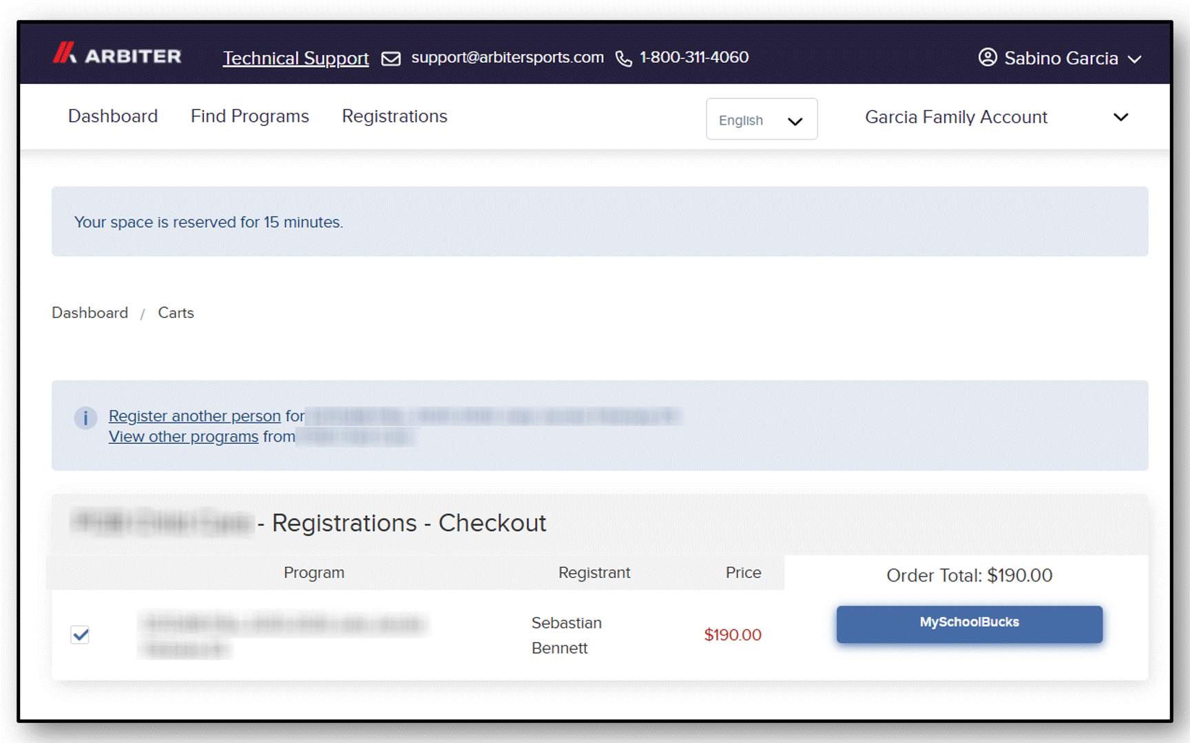Screen dimensions: 1190x743
Task: Click the Registrant column header
Action: (x=594, y=572)
